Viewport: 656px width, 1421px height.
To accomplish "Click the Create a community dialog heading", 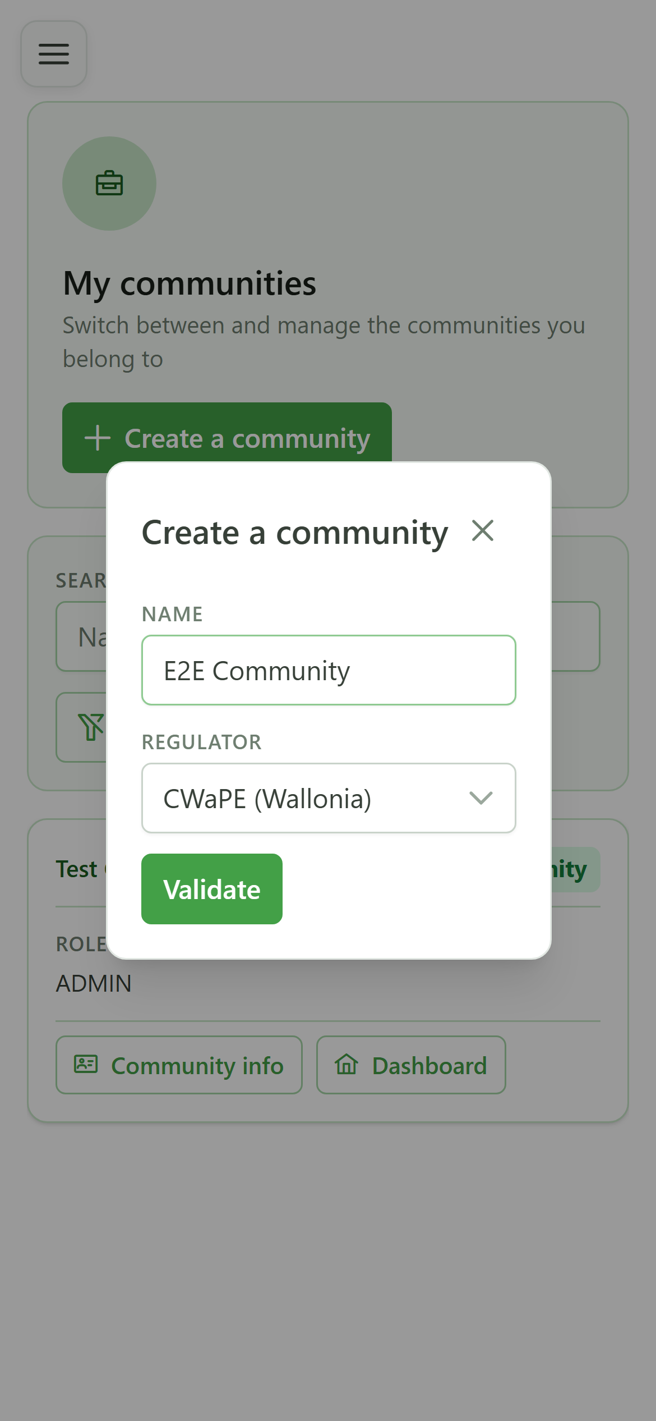I will (295, 532).
